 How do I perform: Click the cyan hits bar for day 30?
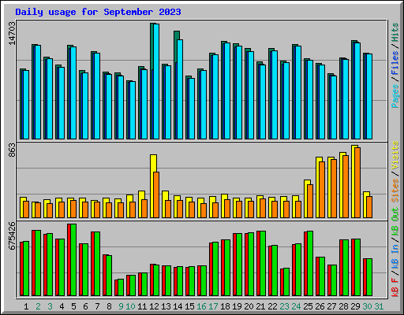click(x=369, y=97)
